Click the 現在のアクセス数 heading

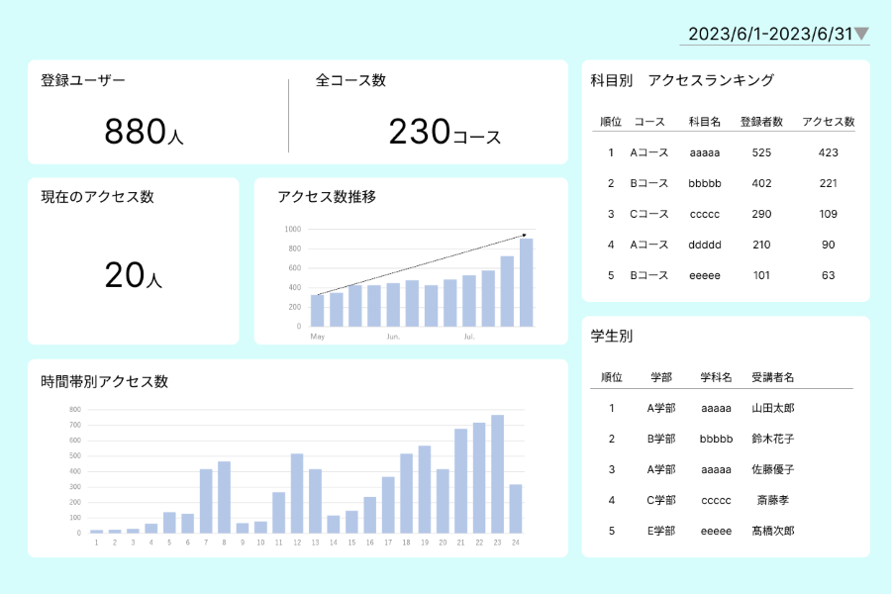pyautogui.click(x=97, y=197)
